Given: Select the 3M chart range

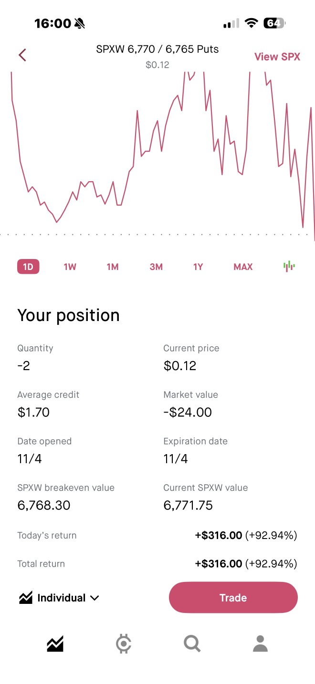Looking at the screenshot, I should click(x=156, y=267).
